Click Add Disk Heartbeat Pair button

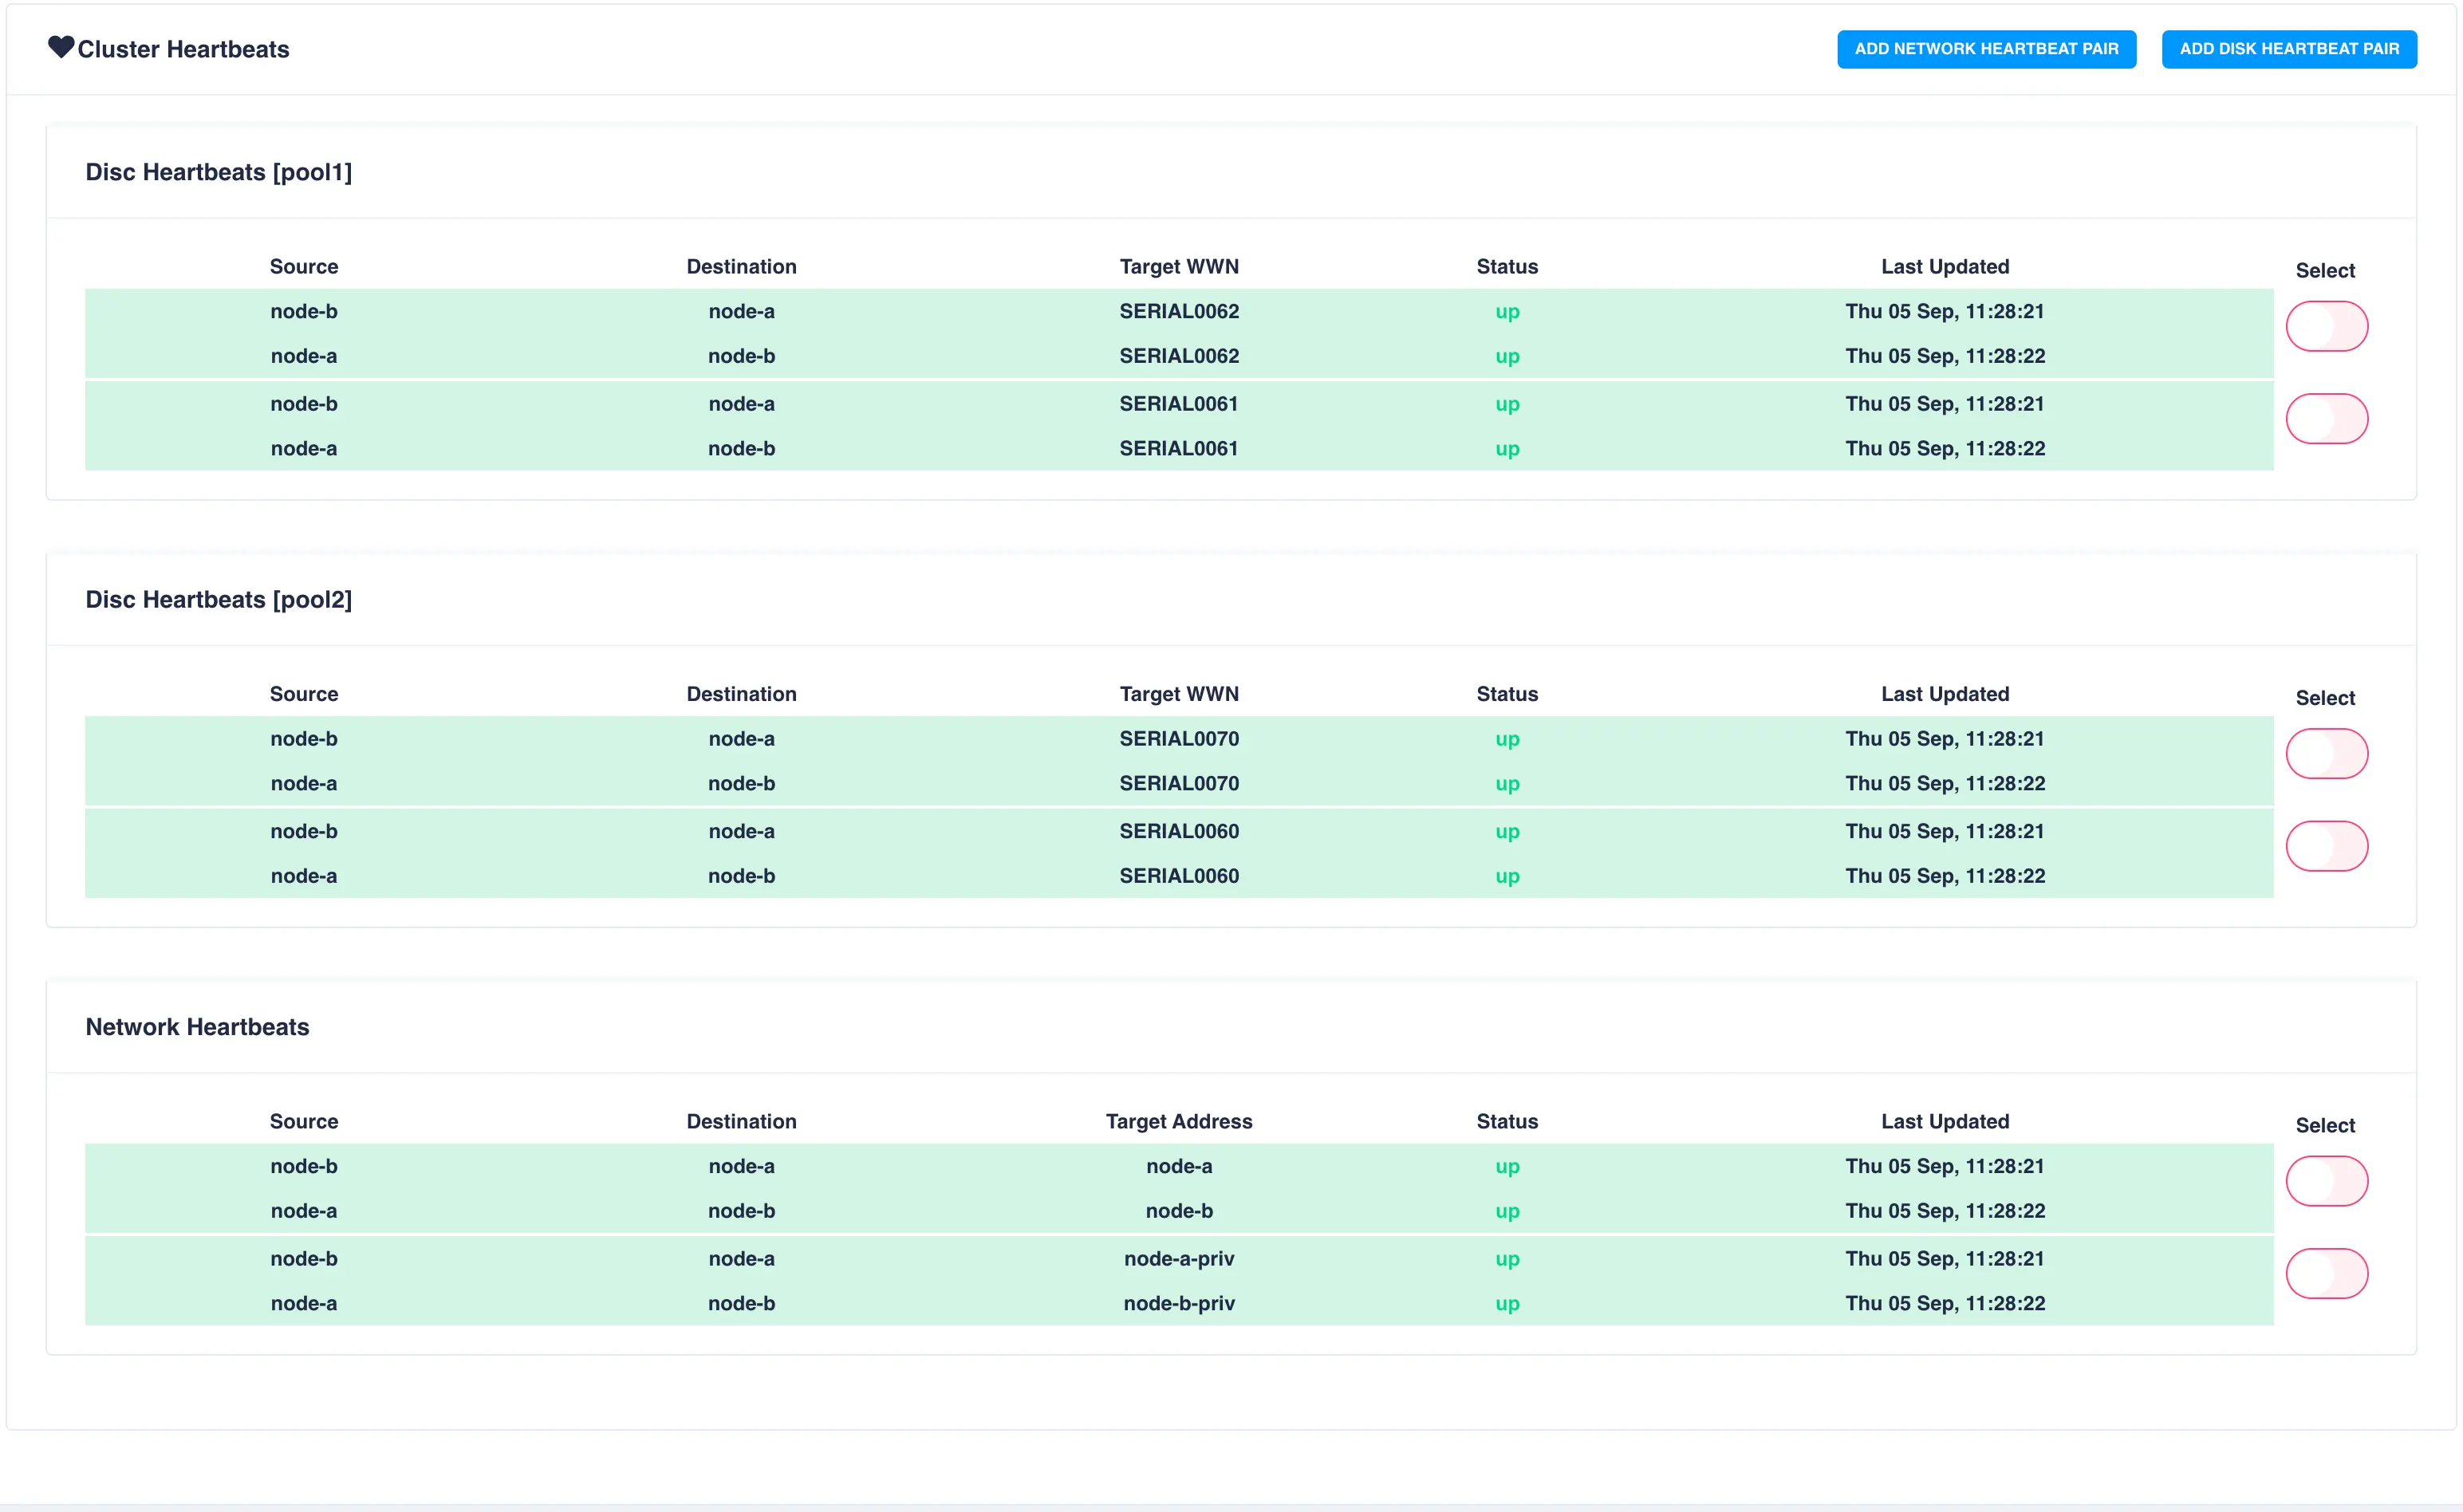point(2289,49)
